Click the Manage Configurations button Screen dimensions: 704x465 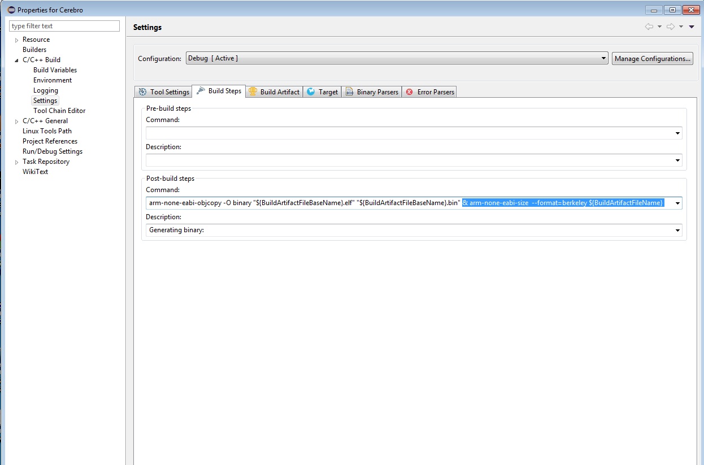coord(652,59)
